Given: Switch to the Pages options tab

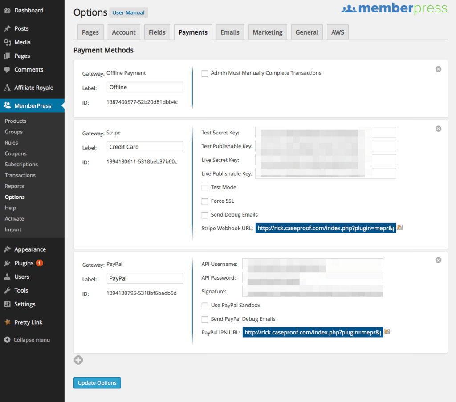Looking at the screenshot, I should (x=90, y=32).
